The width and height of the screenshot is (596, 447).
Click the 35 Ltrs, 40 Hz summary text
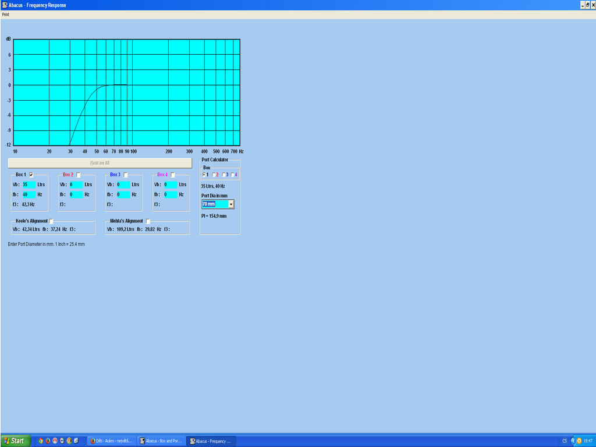[213, 186]
